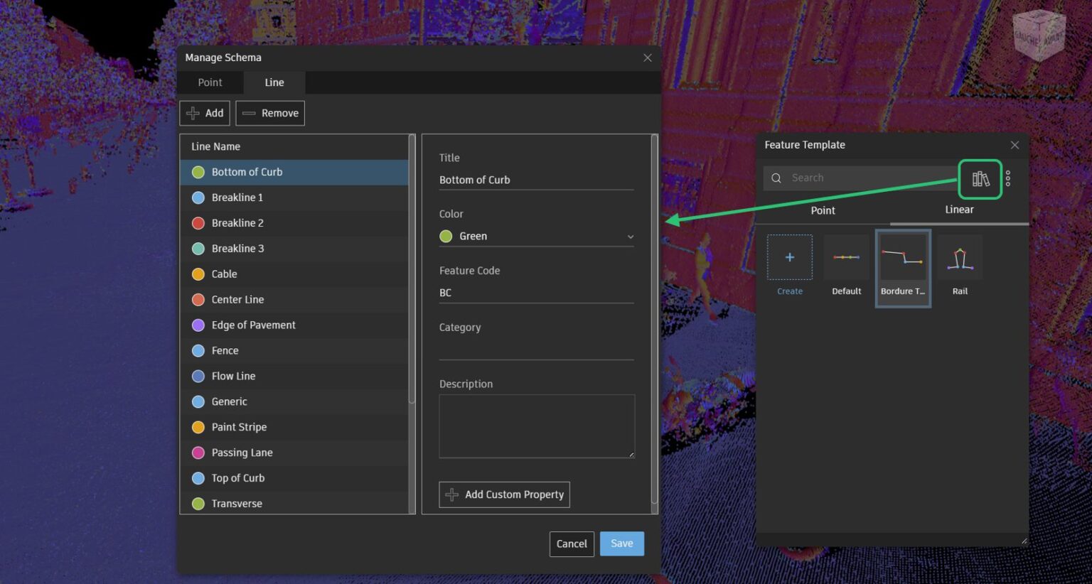Click inside the Description text box
1092x584 pixels.
(x=536, y=425)
